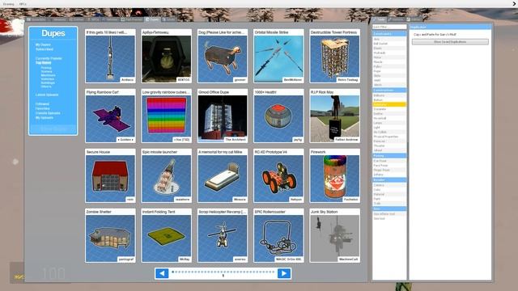Screen dimensions: 518x291
Task: Select the 'EPIC Rollercoaster' dupe
Action: 278,235
